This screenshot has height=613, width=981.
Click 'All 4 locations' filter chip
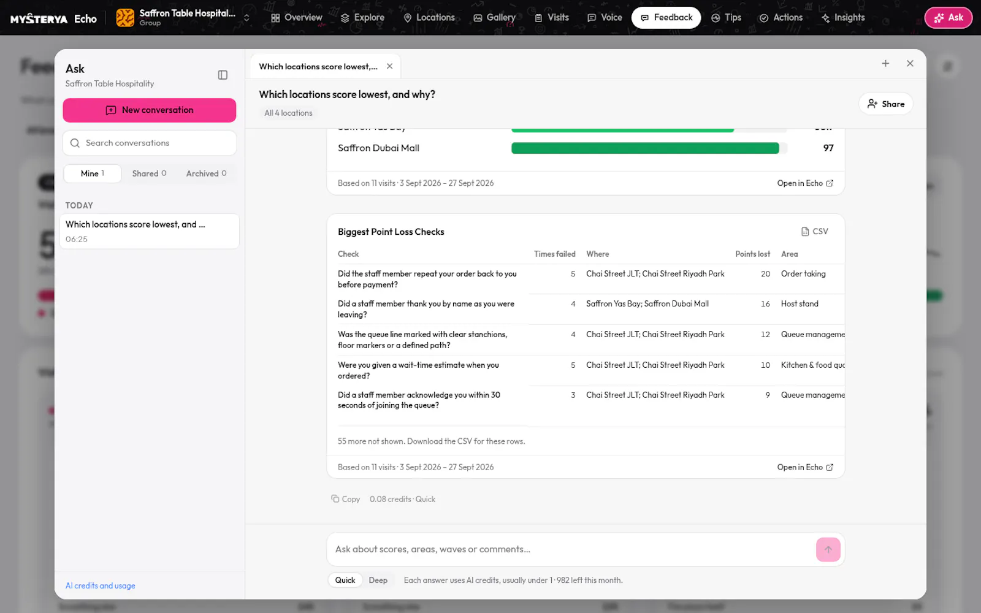[288, 113]
